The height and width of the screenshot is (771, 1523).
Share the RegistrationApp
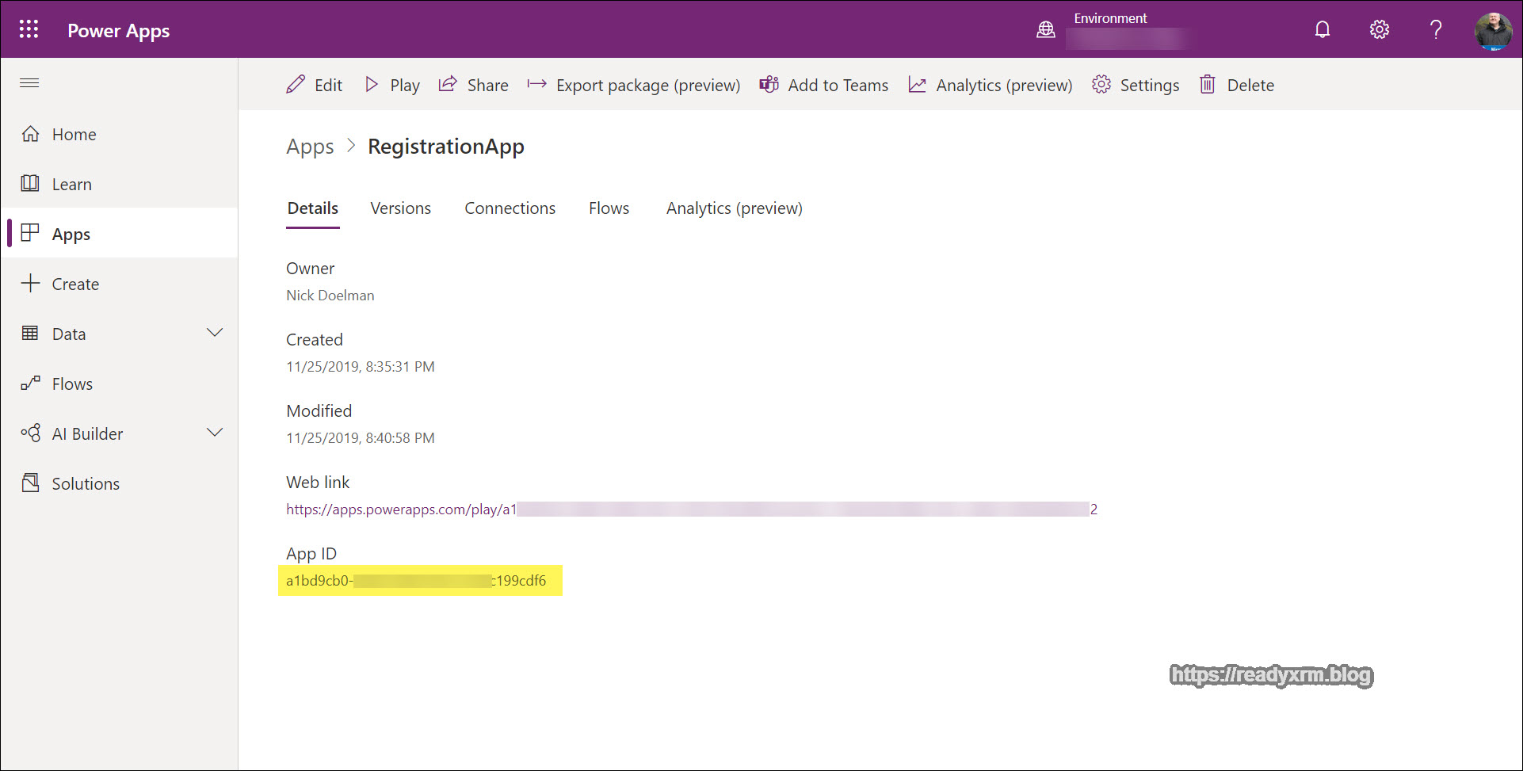pos(473,85)
